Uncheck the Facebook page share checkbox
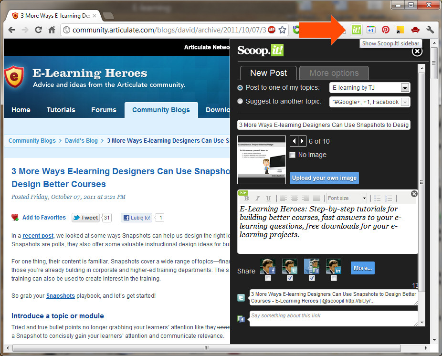 [312, 278]
